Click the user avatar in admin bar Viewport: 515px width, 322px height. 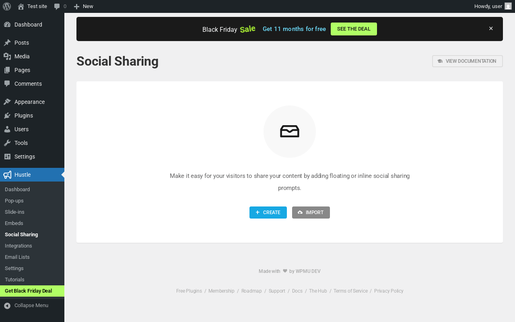point(508,6)
